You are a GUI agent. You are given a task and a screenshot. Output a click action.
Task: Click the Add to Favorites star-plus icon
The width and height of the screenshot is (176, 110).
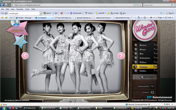click(x=6, y=18)
